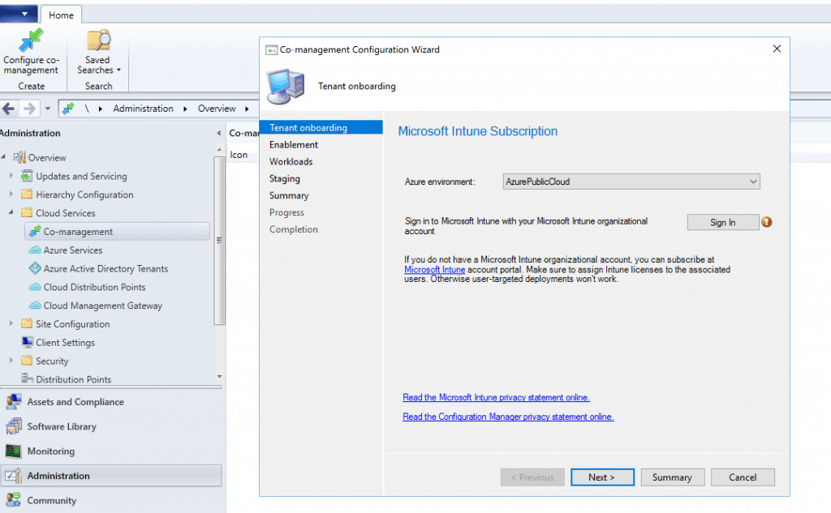Viewport: 831px width, 513px height.
Task: Go to Summary wizard step
Action: [x=289, y=195]
